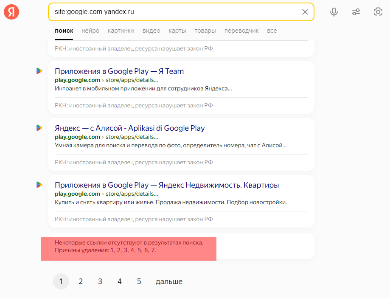Click into the search query input field
Image resolution: width=390 pixels, height=298 pixels.
point(174,12)
